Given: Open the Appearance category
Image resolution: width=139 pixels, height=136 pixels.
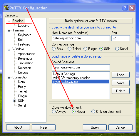Looking at the screenshot, I should [26, 54].
